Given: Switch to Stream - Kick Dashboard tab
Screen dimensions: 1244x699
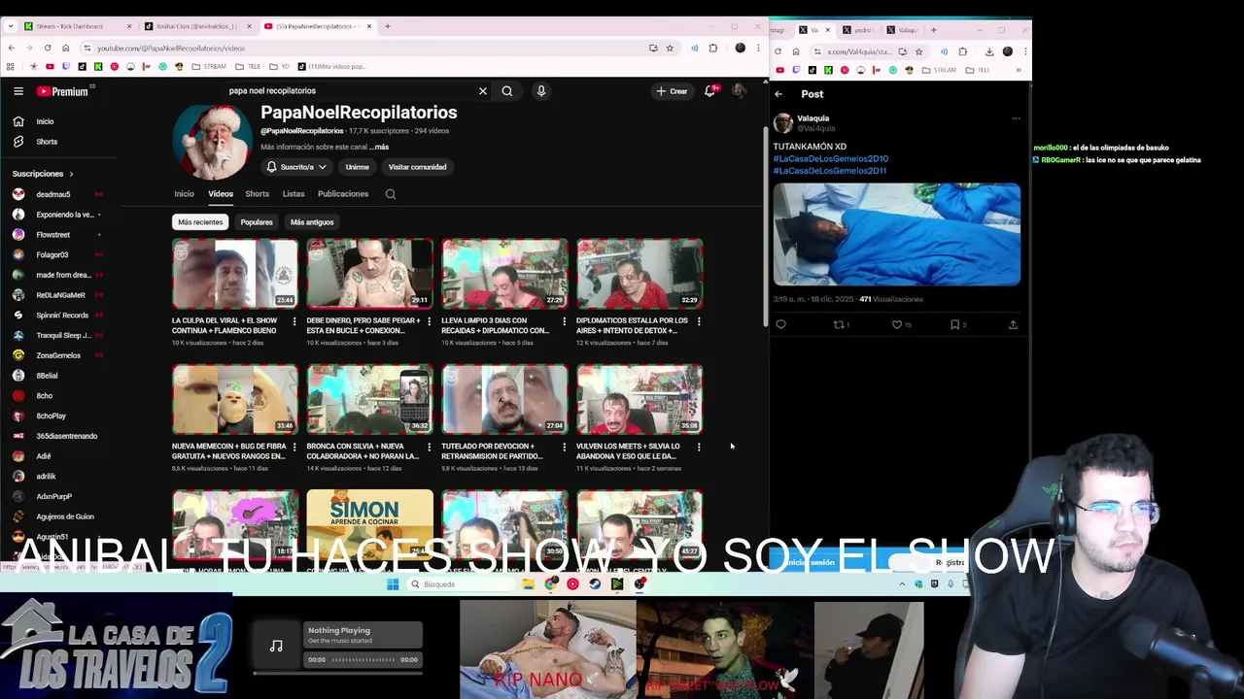Looking at the screenshot, I should point(76,26).
